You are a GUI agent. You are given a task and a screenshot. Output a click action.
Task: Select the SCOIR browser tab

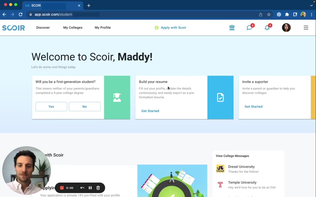[x=53, y=5]
